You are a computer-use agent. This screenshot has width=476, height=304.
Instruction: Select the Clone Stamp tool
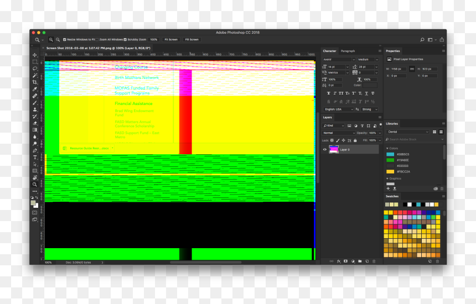click(35, 109)
